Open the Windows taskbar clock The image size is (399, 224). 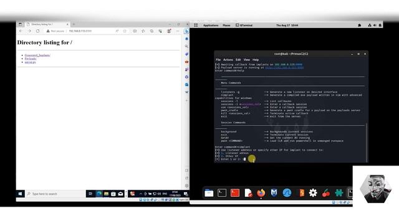click(x=175, y=194)
